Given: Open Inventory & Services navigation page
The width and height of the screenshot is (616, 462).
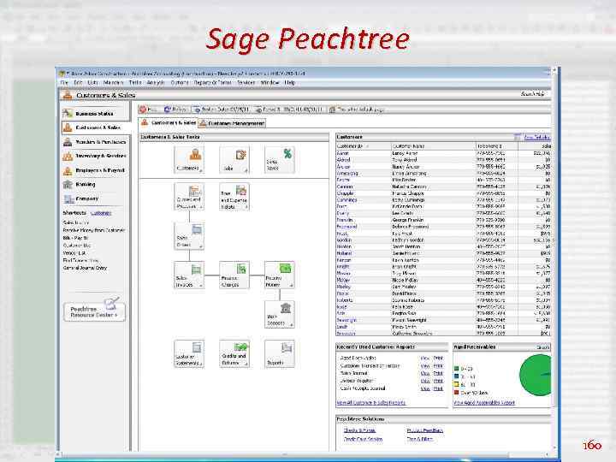Looking at the screenshot, I should pos(96,156).
